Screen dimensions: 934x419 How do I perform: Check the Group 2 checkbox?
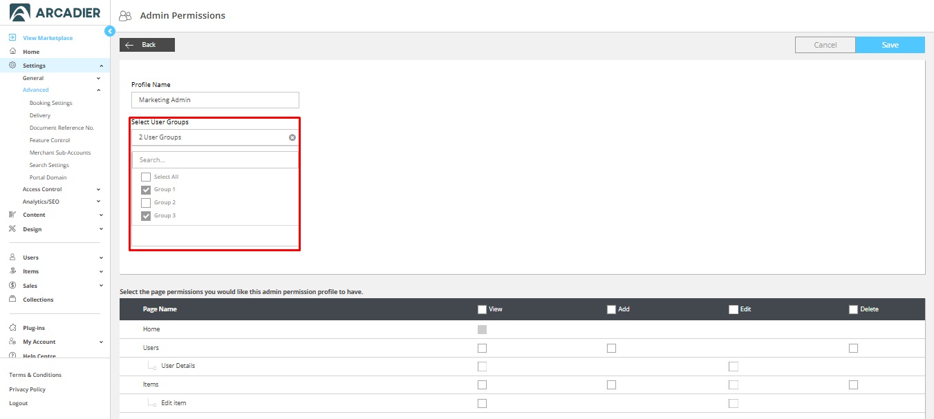click(x=146, y=203)
